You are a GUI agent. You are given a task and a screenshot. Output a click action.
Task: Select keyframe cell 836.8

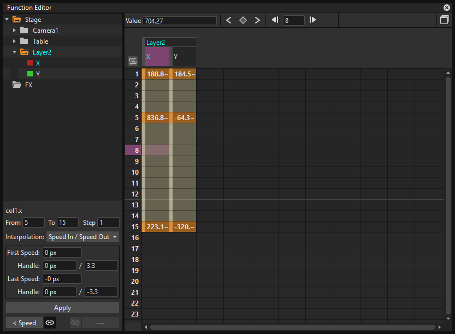click(x=156, y=118)
